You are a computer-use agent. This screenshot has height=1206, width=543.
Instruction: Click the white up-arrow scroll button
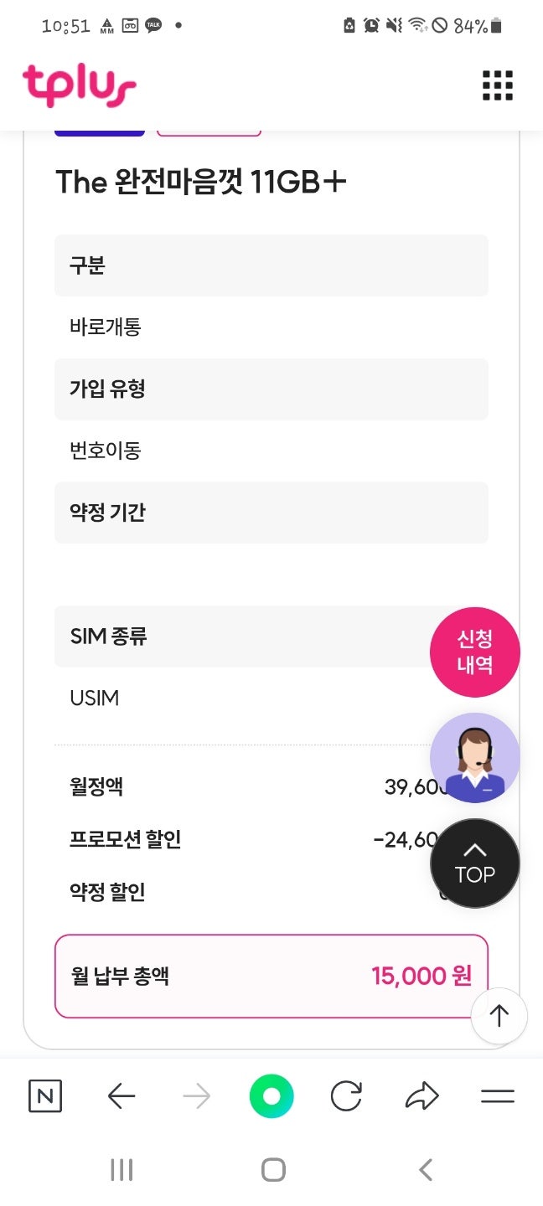tap(499, 1016)
